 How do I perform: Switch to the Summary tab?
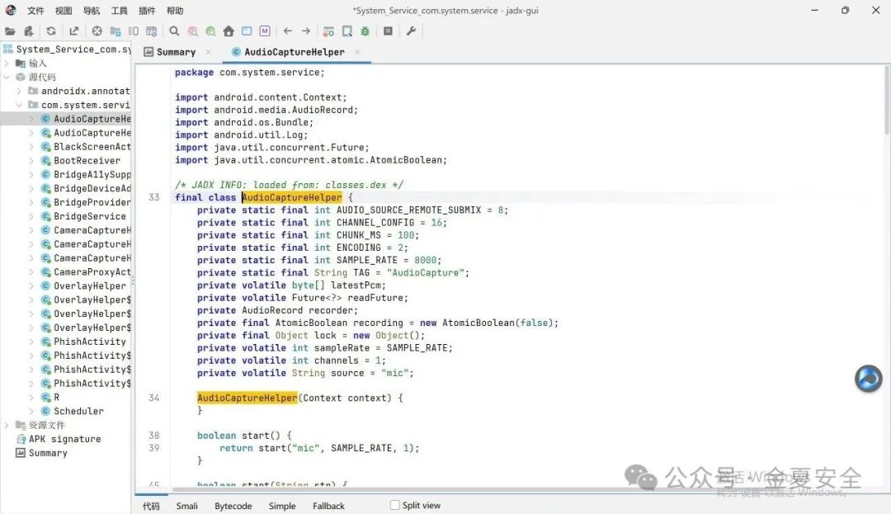pyautogui.click(x=177, y=52)
